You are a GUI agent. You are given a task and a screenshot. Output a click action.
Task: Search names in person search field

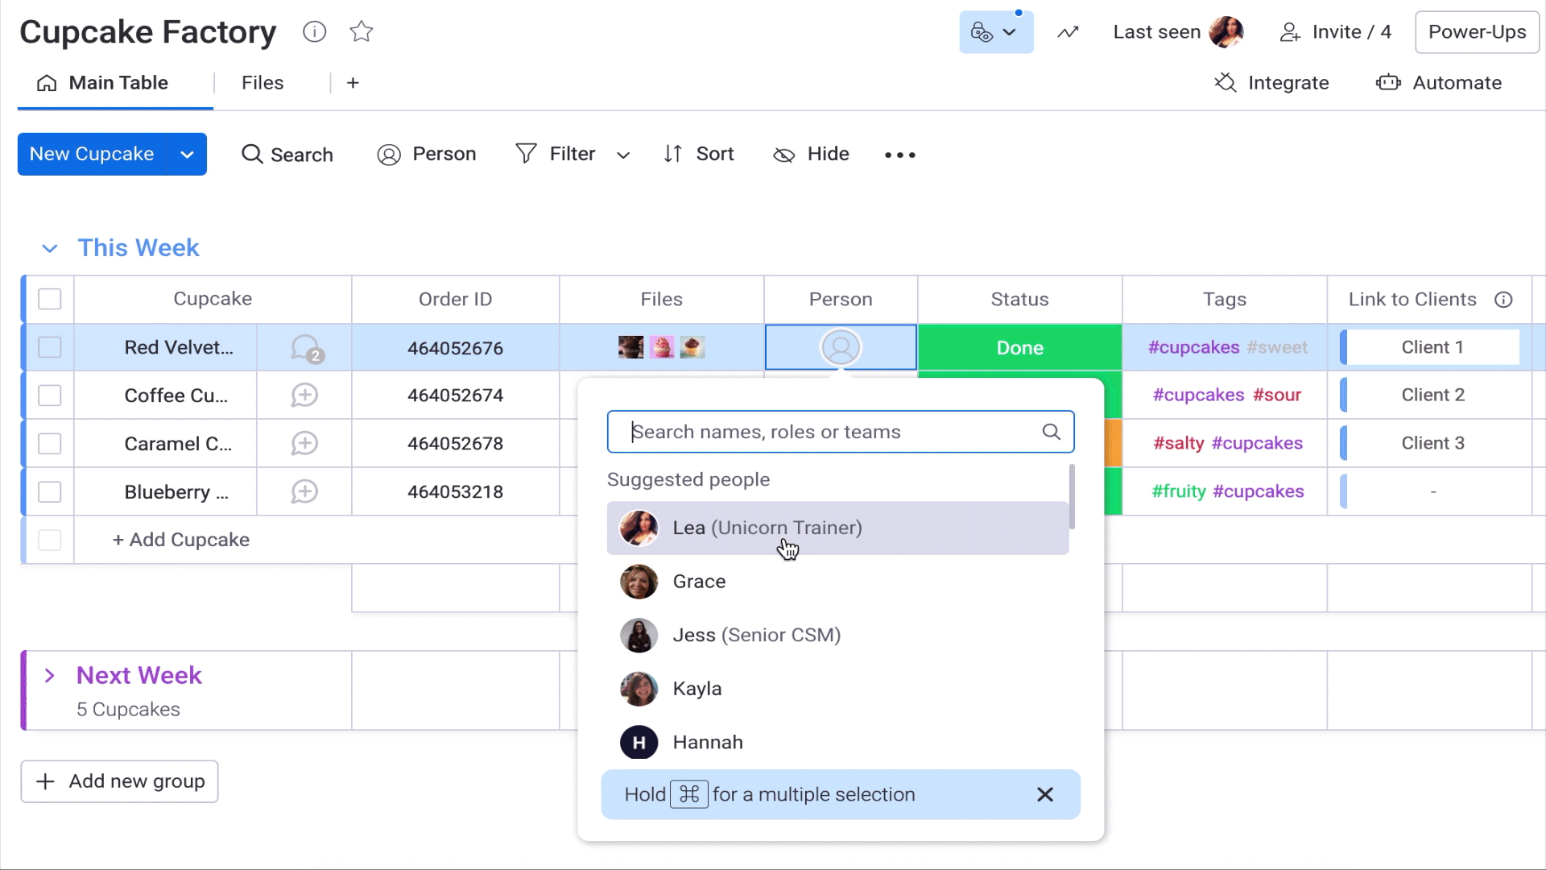(x=841, y=431)
